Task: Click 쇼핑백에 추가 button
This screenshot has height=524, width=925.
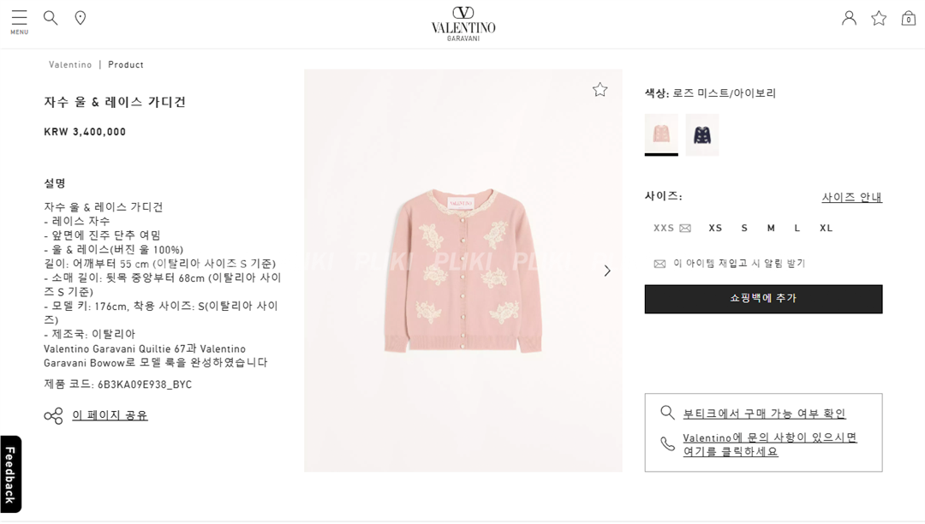Action: tap(763, 299)
